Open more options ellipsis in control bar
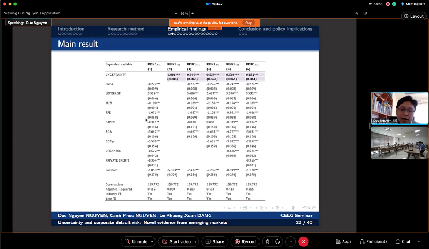This screenshot has width=429, height=249. 291,241
